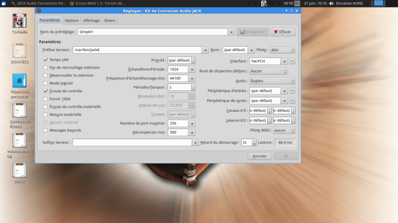Enable the Forcer 16bit checkbox
The height and width of the screenshot is (223, 398).
point(45,99)
